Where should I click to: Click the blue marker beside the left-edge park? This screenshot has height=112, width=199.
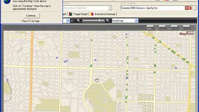pos(7,80)
